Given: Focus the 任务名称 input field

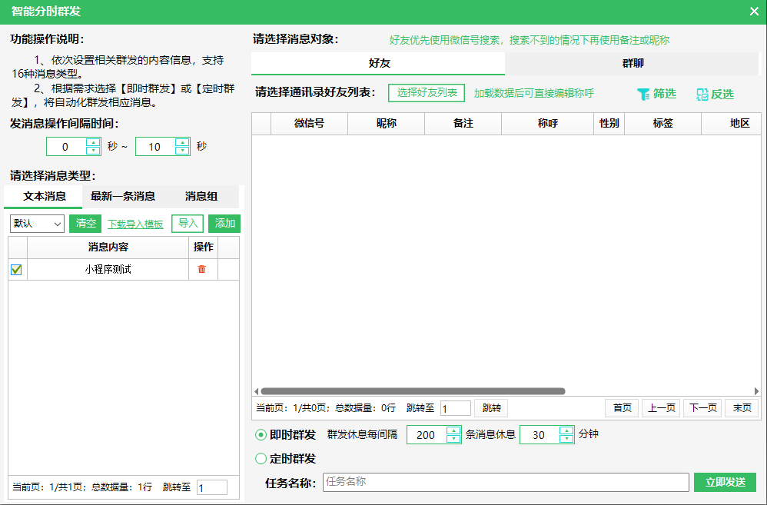Looking at the screenshot, I should 506,482.
